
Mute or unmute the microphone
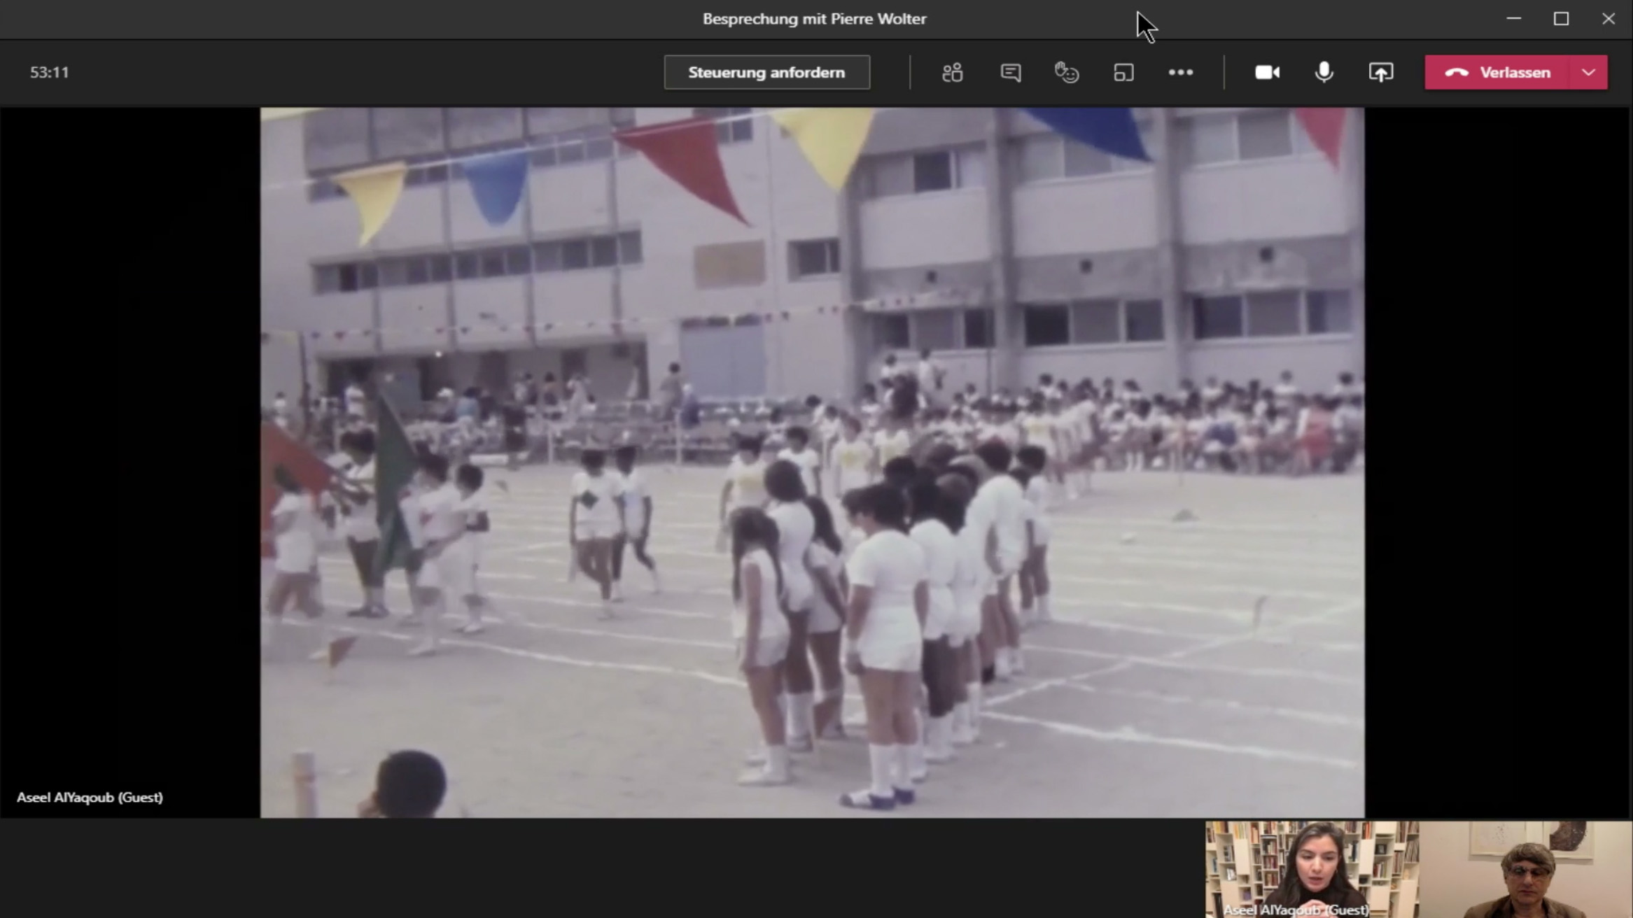1324,73
